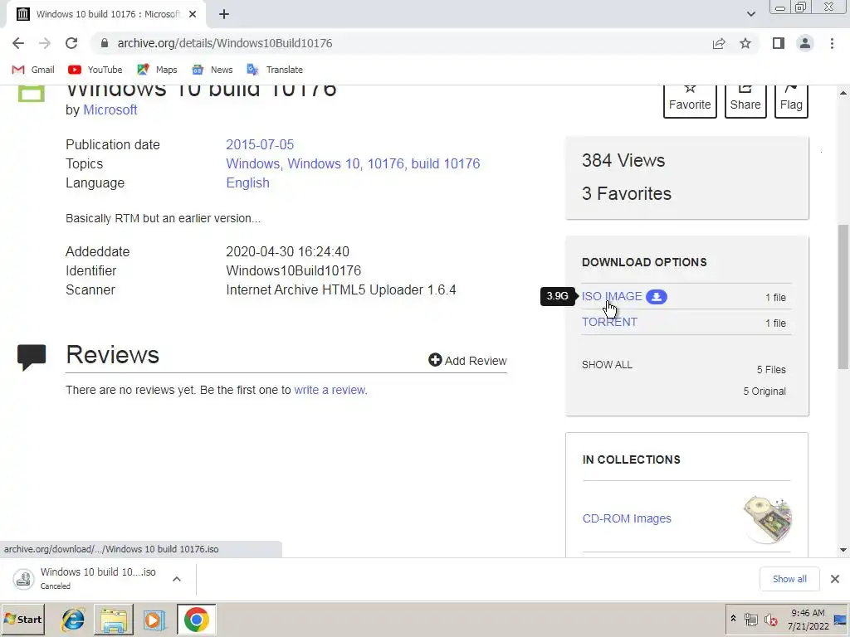Bookmark this tab with the star icon
Viewport: 850px width, 637px height.
(x=745, y=43)
